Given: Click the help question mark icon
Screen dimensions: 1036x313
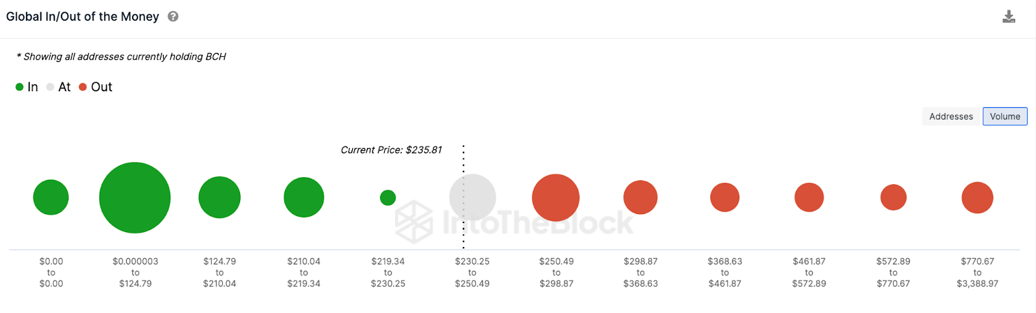Looking at the screenshot, I should (173, 17).
